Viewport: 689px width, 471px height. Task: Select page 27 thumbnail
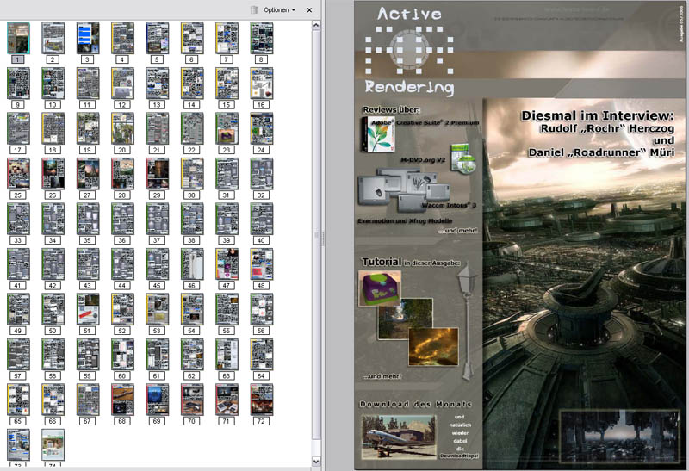click(x=88, y=174)
